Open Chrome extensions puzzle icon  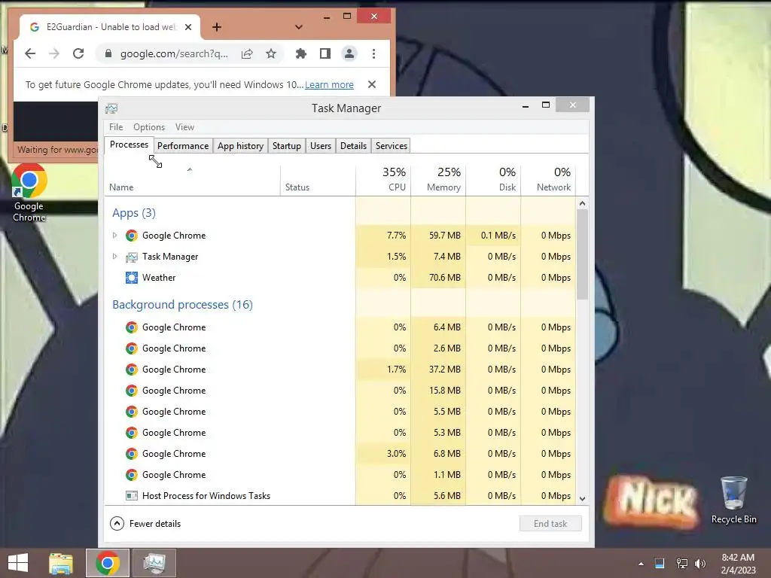(x=301, y=53)
